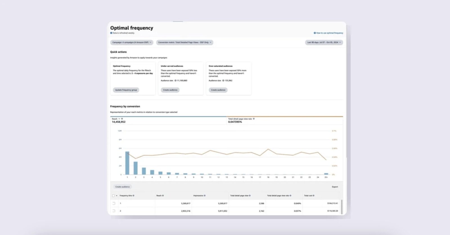The height and width of the screenshot is (235, 450).
Task: Click info icon next to Over-saturated audience size
Action: 223,81
